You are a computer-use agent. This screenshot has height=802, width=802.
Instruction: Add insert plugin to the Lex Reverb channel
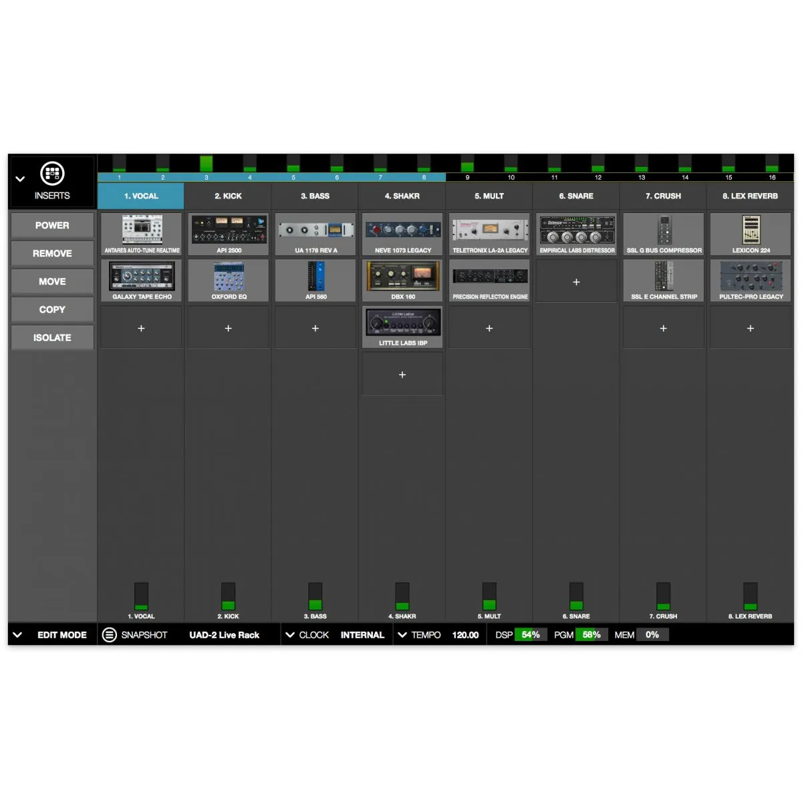coord(750,328)
